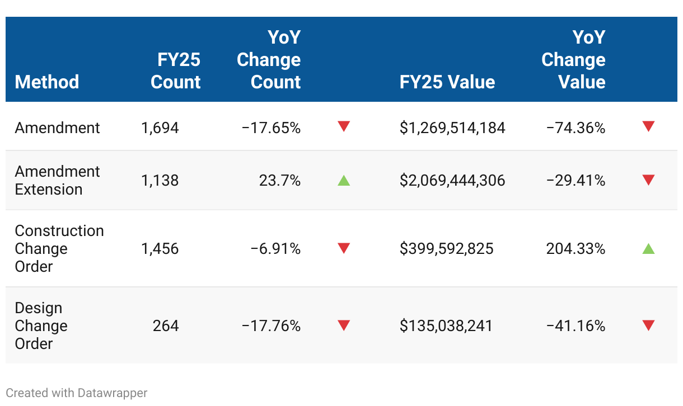The image size is (683, 406).
Task: Click the $2,069,444,306 value cell
Action: click(452, 180)
